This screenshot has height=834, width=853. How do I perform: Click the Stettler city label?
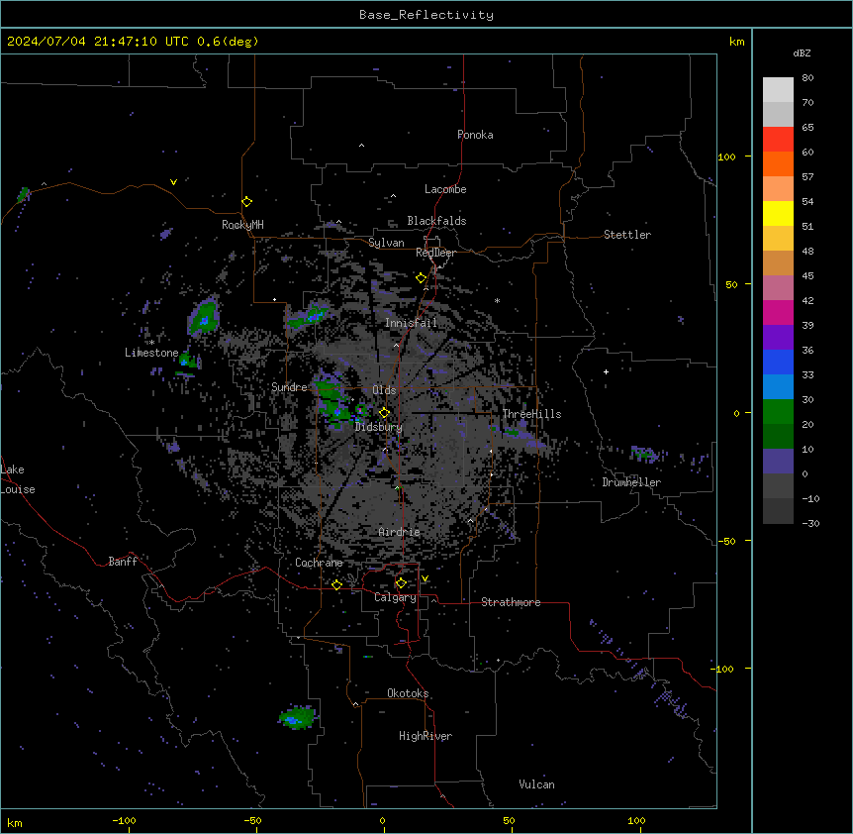(x=627, y=235)
